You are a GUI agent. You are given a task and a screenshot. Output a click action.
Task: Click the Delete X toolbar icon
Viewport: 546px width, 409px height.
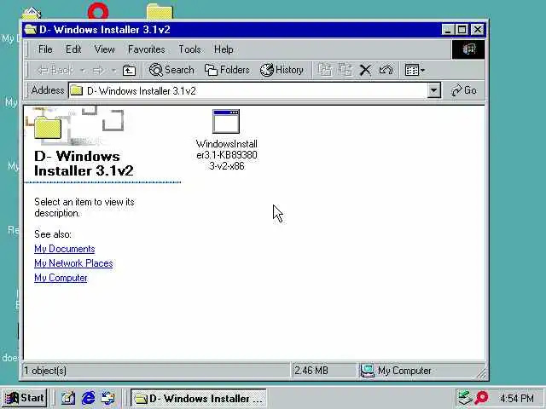(x=365, y=70)
